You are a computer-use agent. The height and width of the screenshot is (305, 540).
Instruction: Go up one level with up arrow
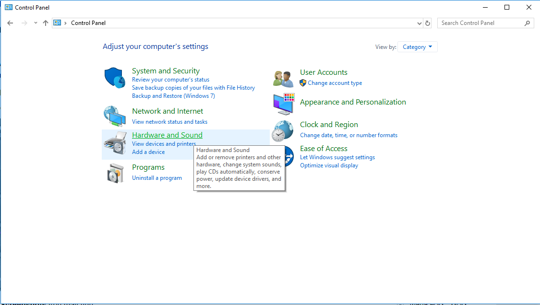[x=46, y=23]
